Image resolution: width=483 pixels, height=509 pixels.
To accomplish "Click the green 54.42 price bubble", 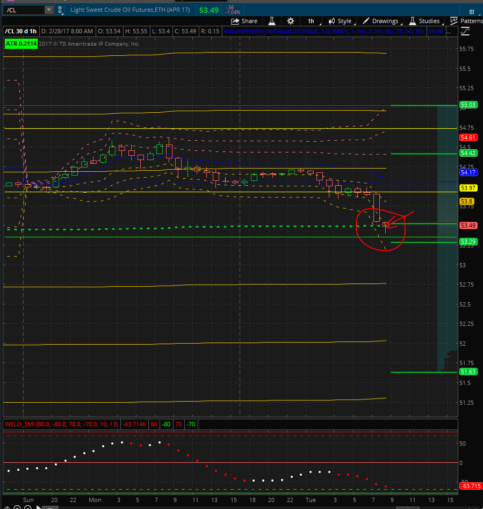I will click(468, 153).
